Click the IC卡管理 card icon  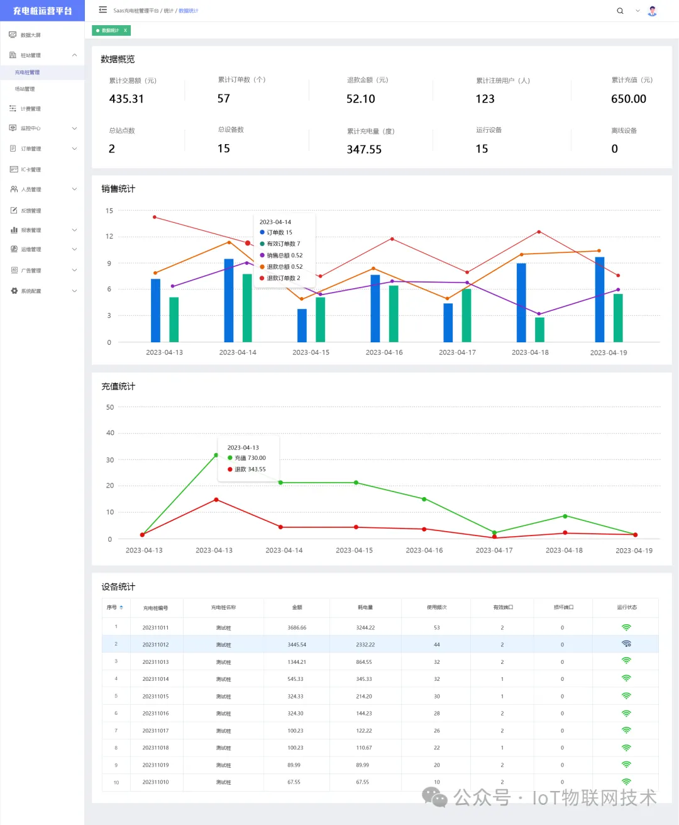[x=13, y=169]
